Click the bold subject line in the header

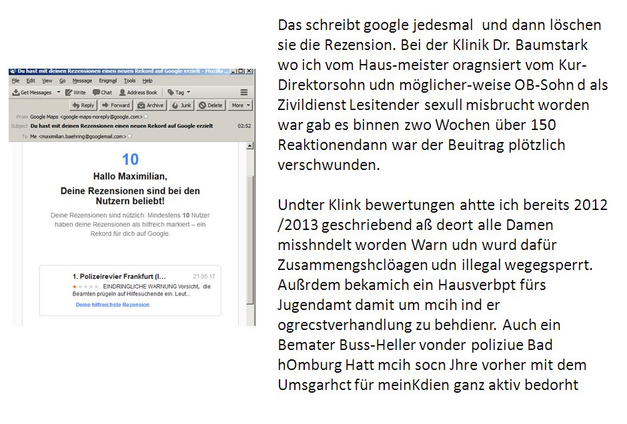[121, 126]
